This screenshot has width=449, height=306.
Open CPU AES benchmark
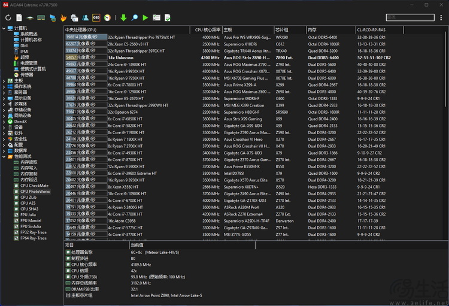point(28,203)
